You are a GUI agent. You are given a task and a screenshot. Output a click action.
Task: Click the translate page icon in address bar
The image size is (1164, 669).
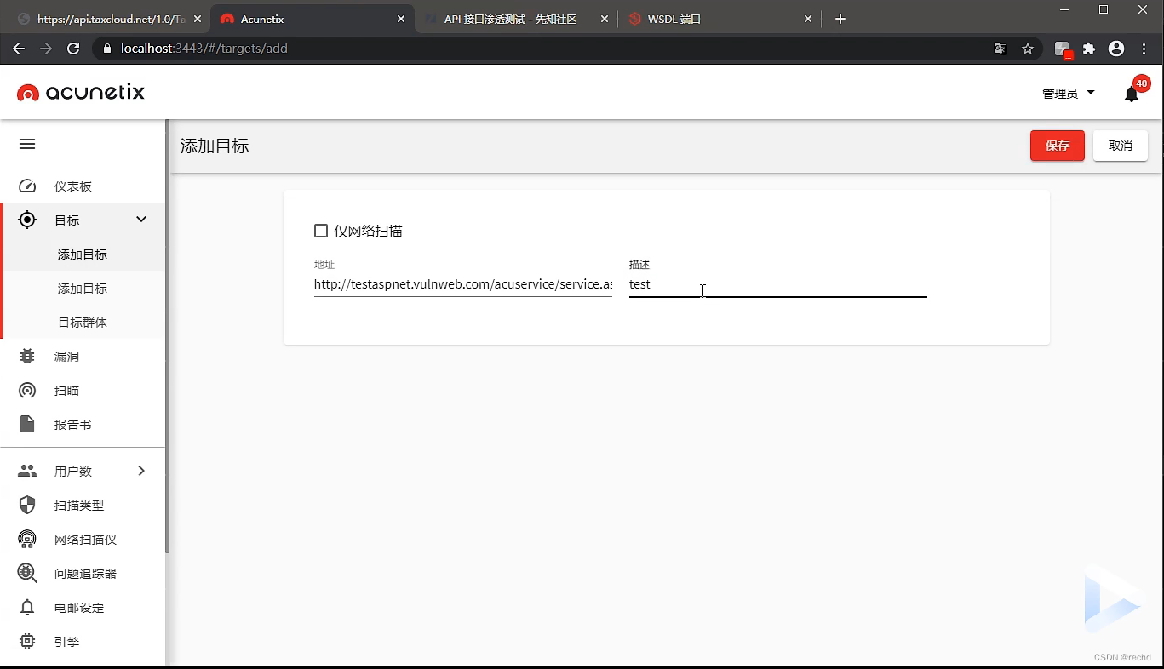point(1001,49)
